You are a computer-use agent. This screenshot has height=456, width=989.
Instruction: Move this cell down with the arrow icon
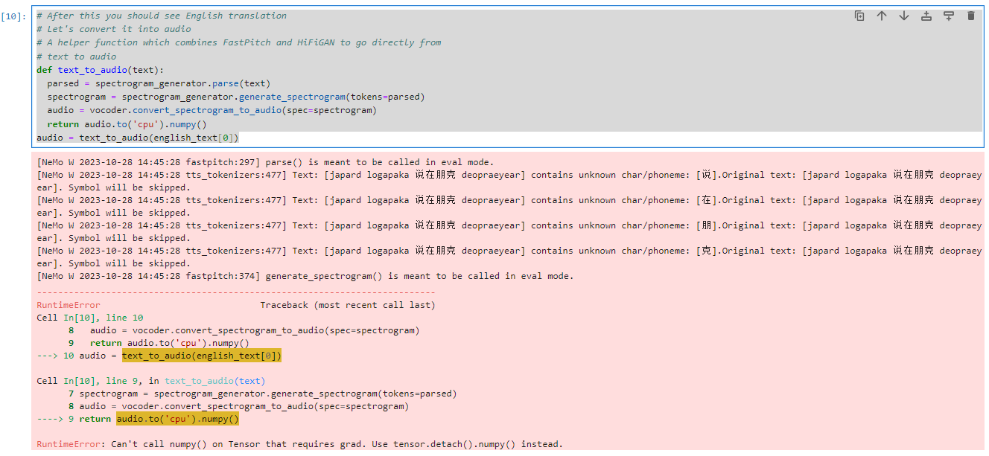coord(904,16)
